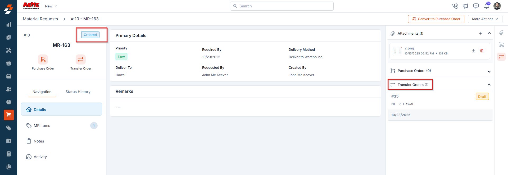Viewport: 508px width, 175px height.
Task: Open the 2.png attachment thumbnail
Action: (397, 51)
